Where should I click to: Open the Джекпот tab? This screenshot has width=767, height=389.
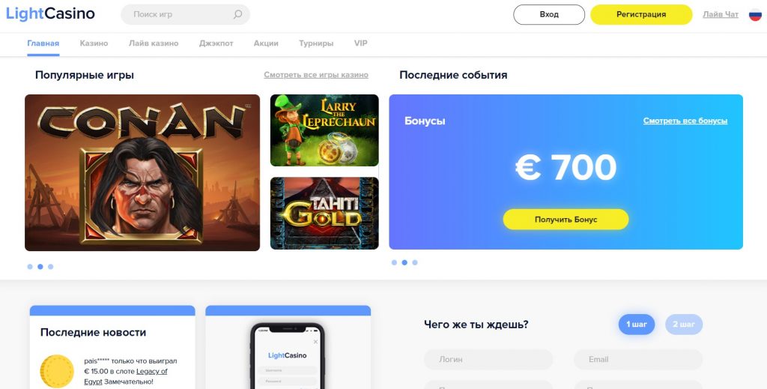pyautogui.click(x=216, y=43)
